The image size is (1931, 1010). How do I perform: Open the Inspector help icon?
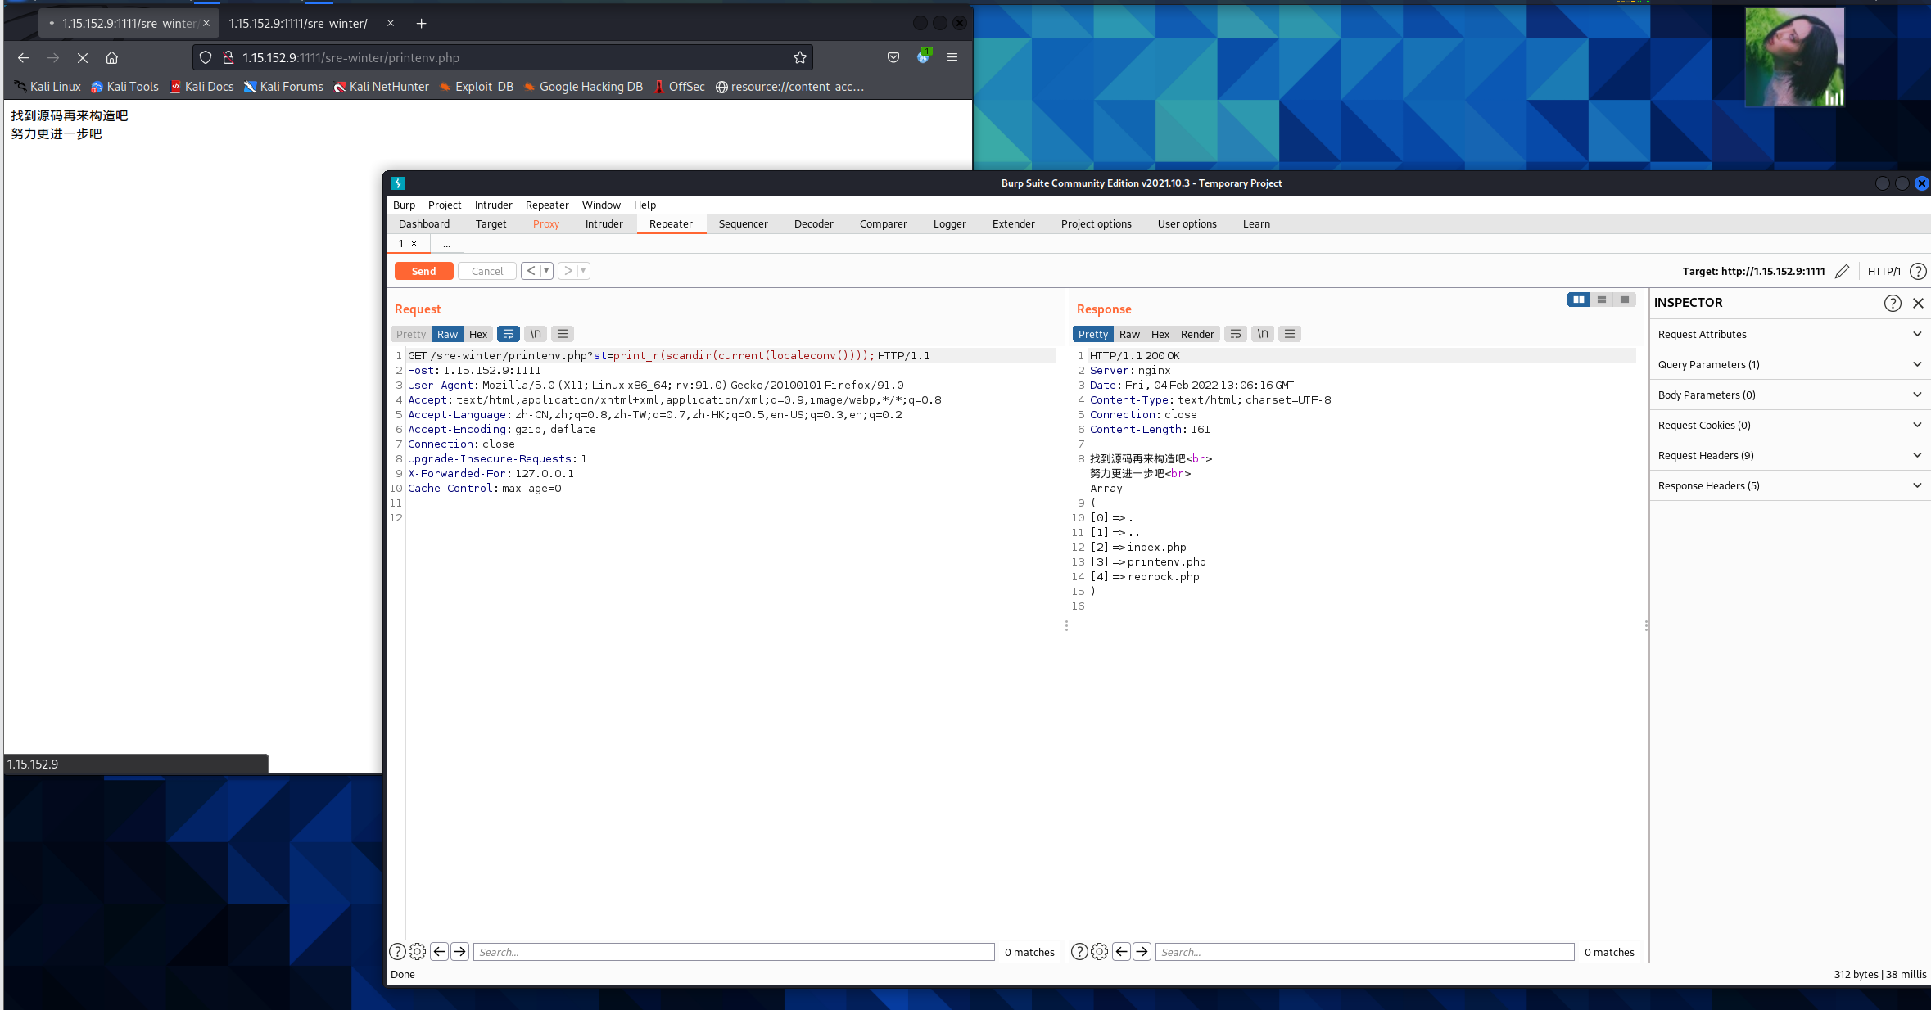1893,303
